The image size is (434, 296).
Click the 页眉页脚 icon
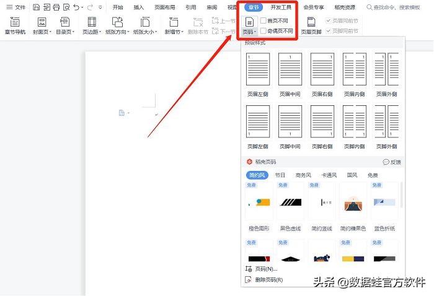pos(311,25)
